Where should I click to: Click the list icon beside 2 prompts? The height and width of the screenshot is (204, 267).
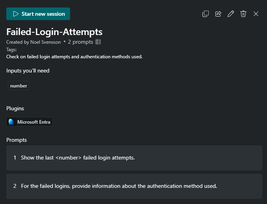(x=98, y=42)
